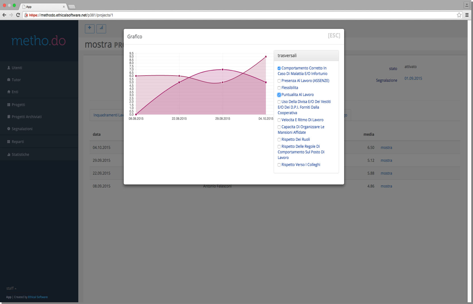Expand the staff user menu
The height and width of the screenshot is (304, 473).
click(11, 288)
